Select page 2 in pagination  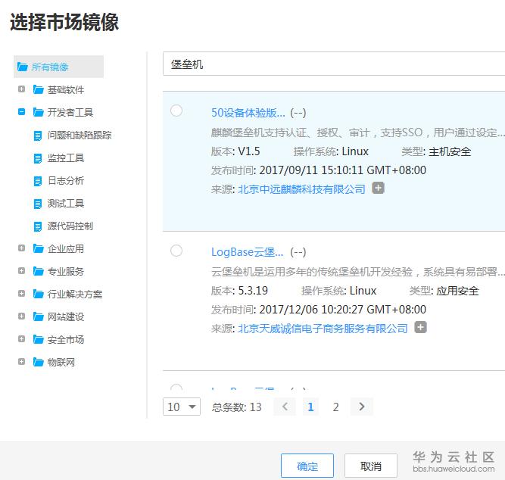pyautogui.click(x=335, y=407)
